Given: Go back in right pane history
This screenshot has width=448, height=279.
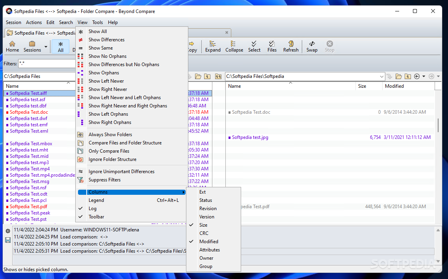Looking at the screenshot, I should [417, 76].
